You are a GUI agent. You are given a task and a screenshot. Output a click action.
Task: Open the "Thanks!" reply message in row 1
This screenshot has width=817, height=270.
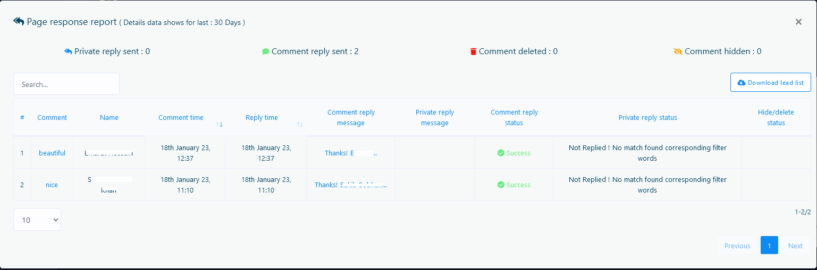pos(351,153)
